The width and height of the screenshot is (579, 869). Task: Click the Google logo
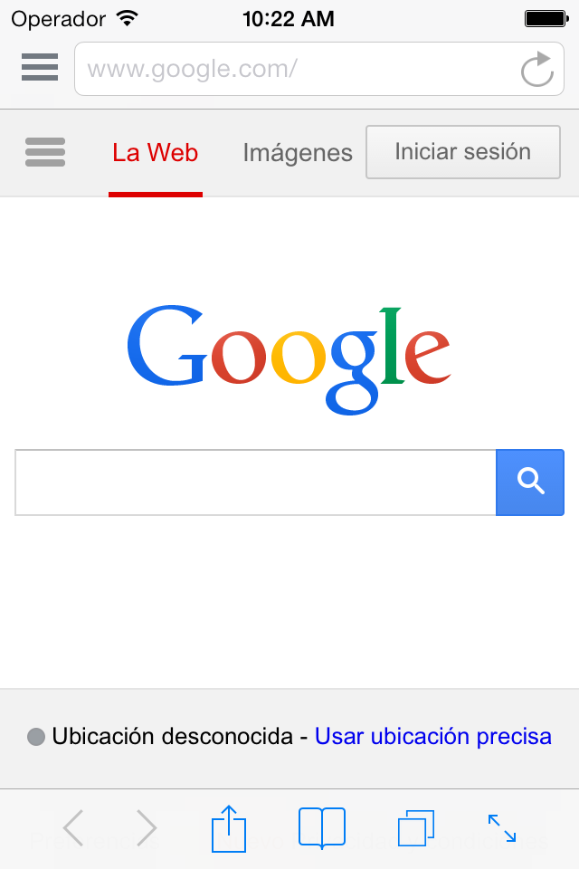pyautogui.click(x=289, y=359)
